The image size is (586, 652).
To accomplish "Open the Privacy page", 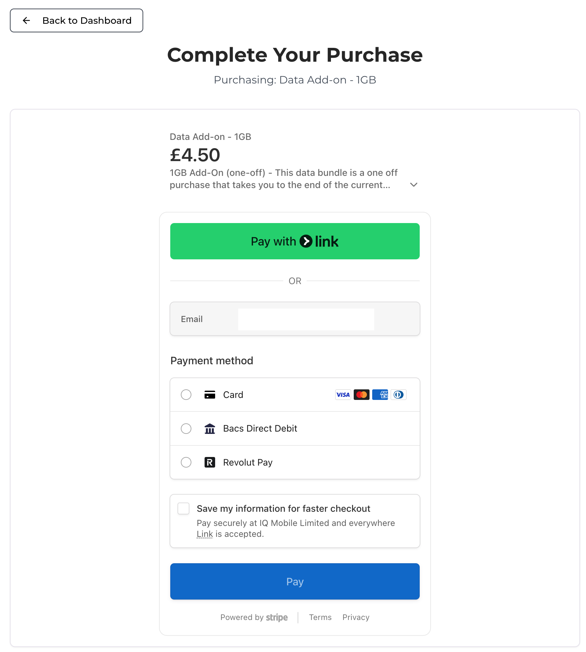I will coord(356,617).
